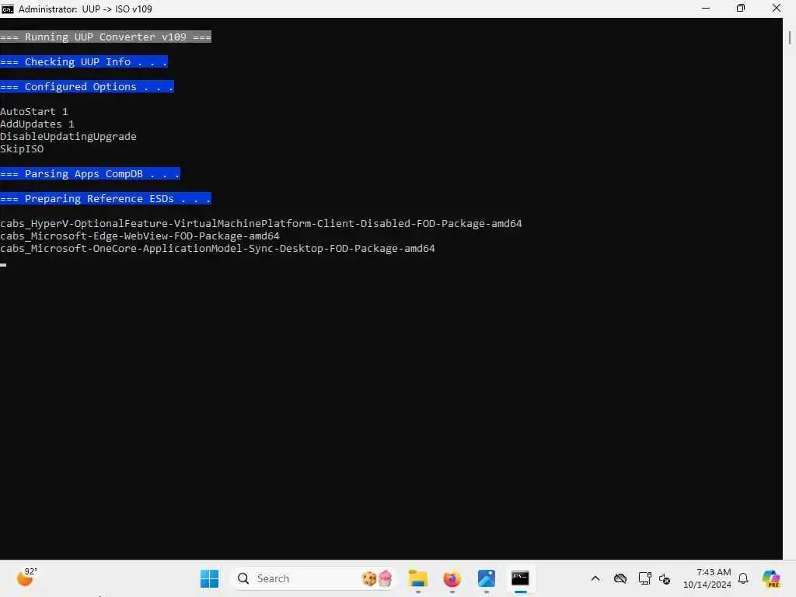Viewport: 796px width, 597px height.
Task: Click the muted volume tray icon
Action: click(665, 578)
